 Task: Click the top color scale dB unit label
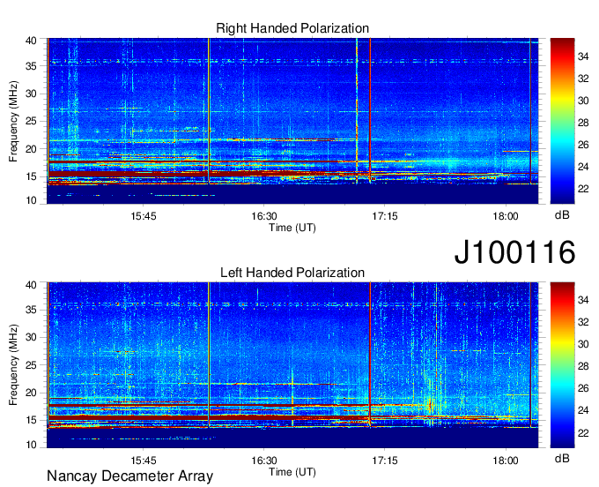(562, 215)
